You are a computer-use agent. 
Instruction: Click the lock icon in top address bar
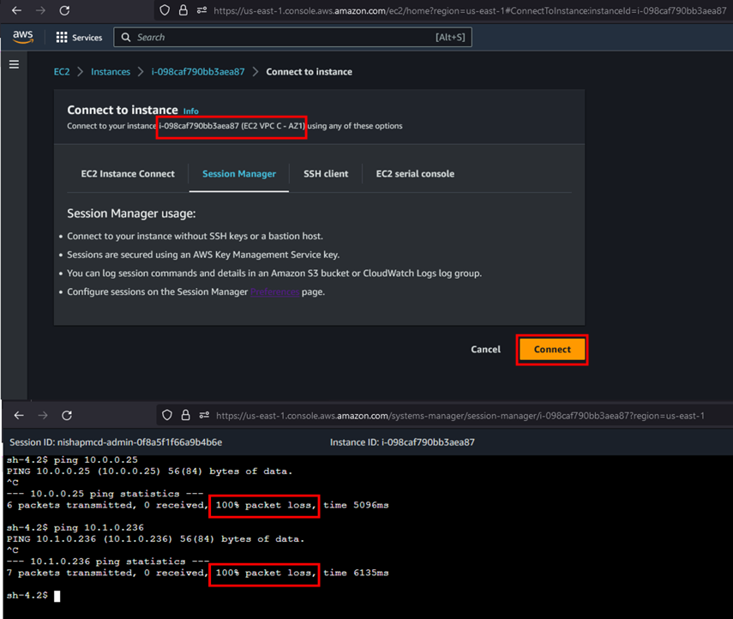tap(183, 11)
